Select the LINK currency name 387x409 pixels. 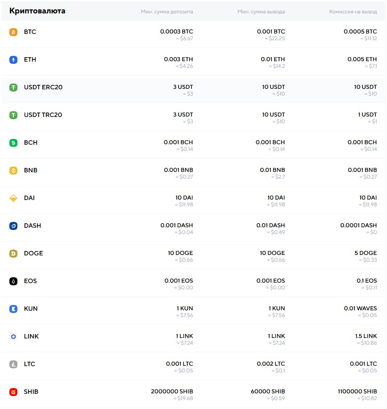pyautogui.click(x=31, y=336)
